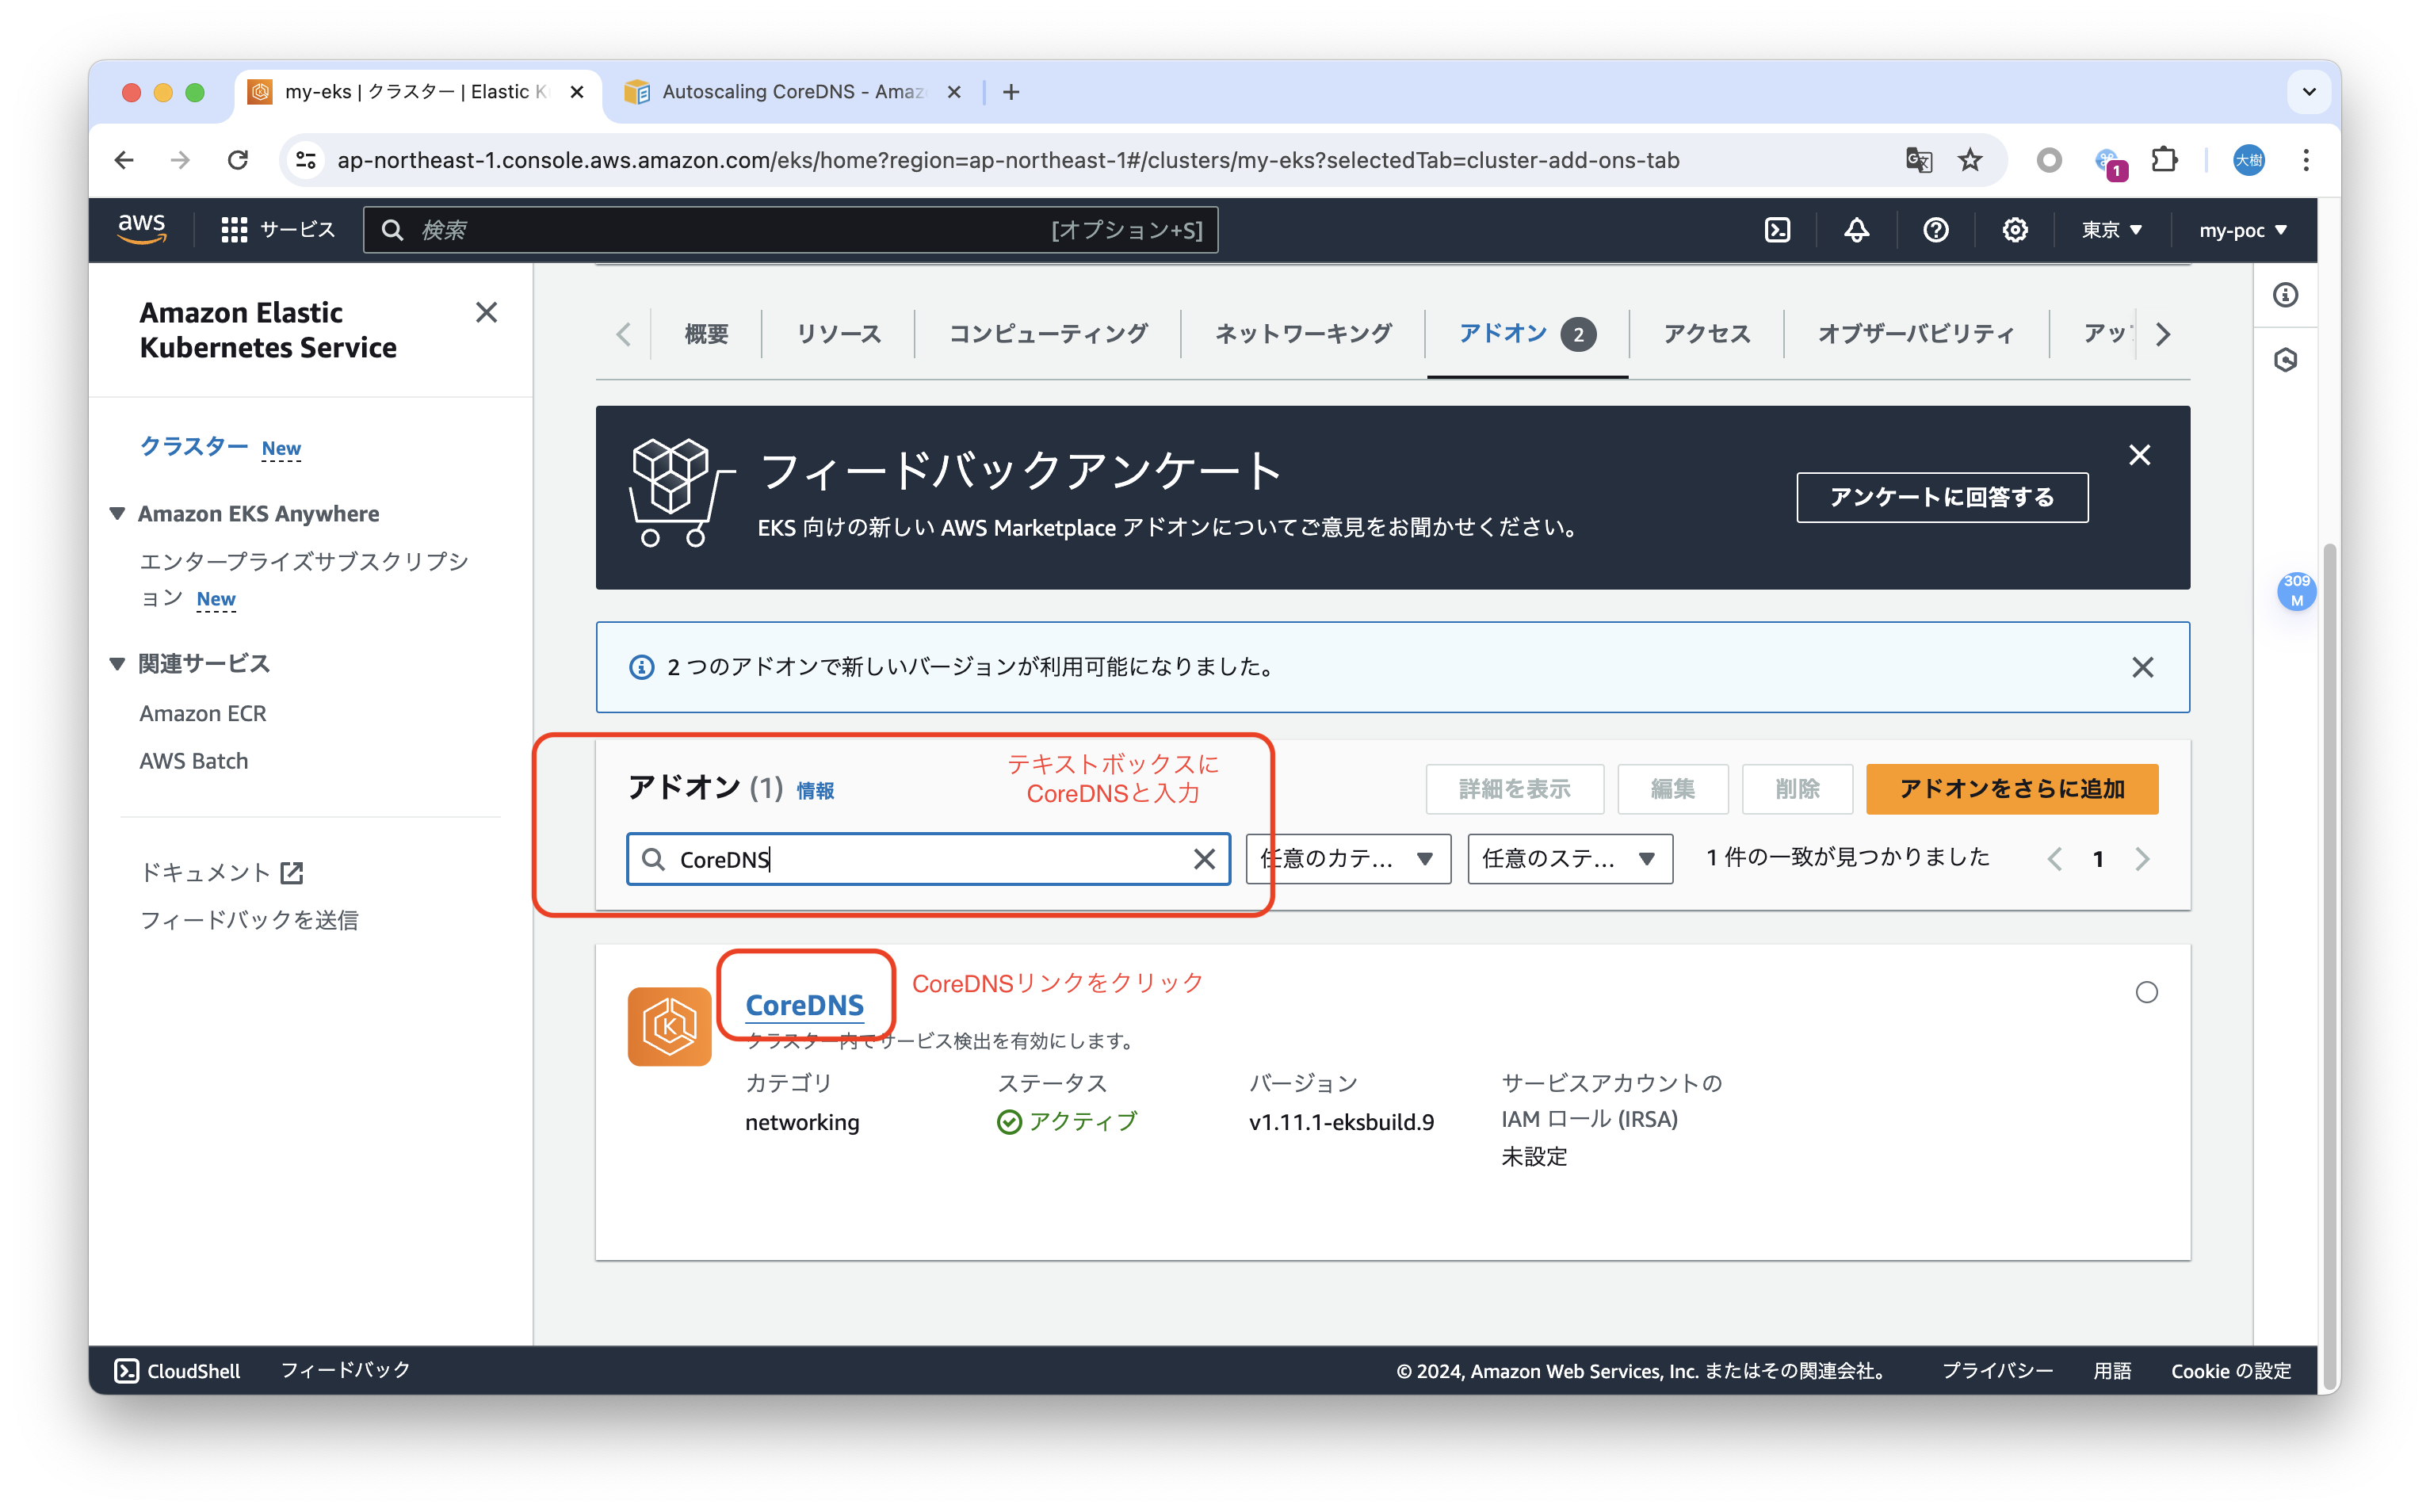Image resolution: width=2430 pixels, height=1512 pixels.
Task: Open the help question-mark icon
Action: (x=1936, y=229)
